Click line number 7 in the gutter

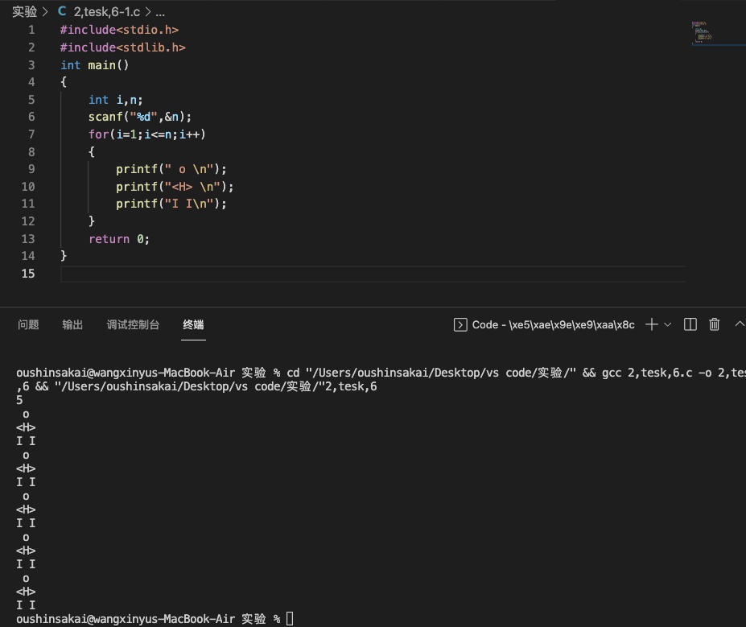(31, 134)
